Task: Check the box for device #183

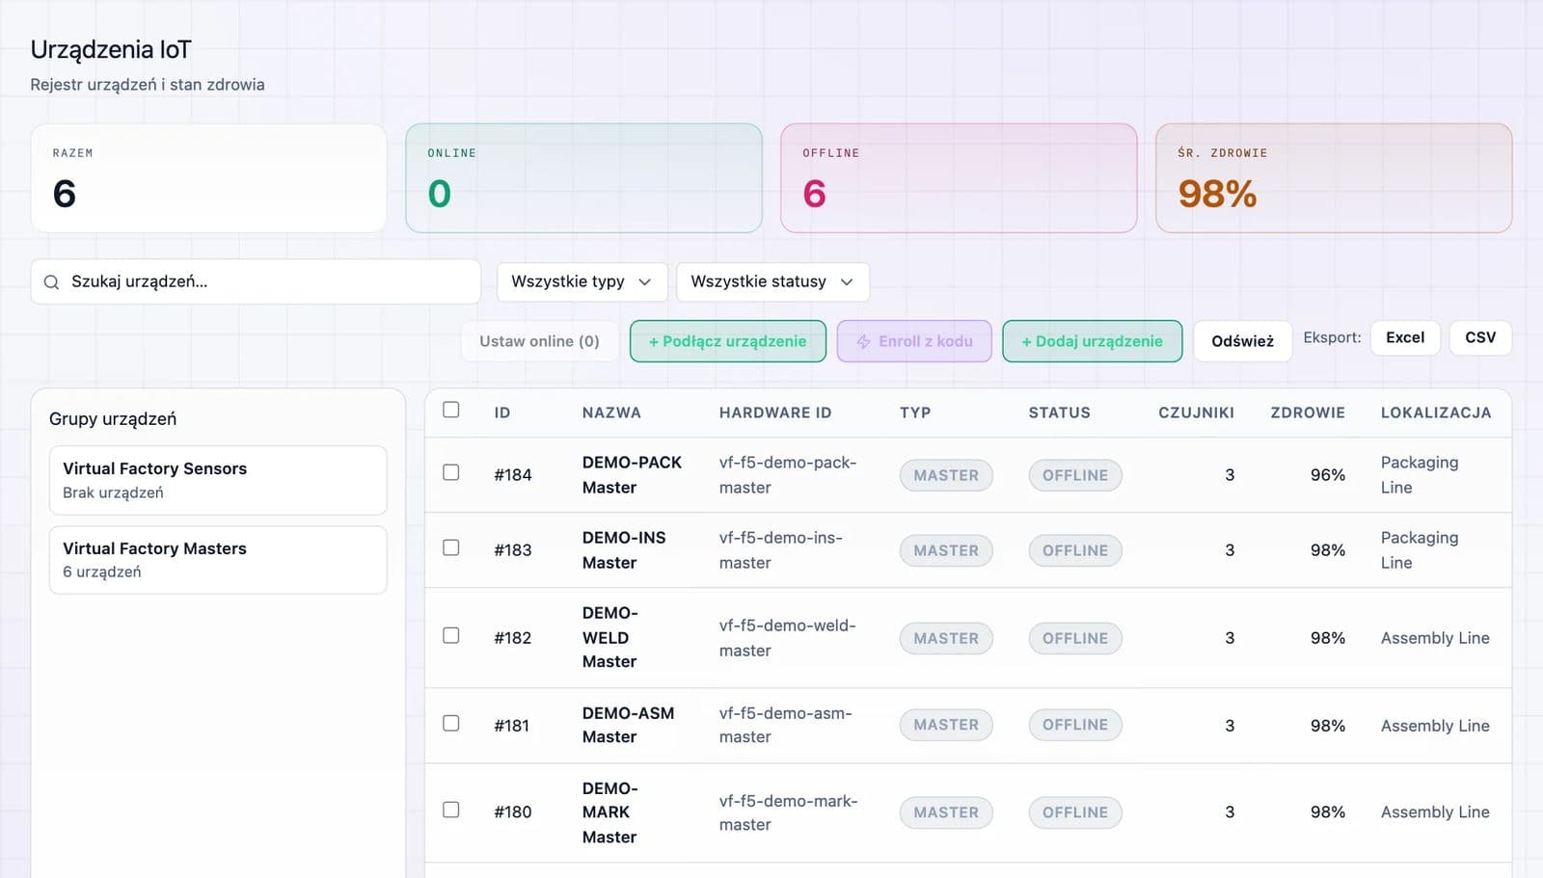Action: point(450,547)
